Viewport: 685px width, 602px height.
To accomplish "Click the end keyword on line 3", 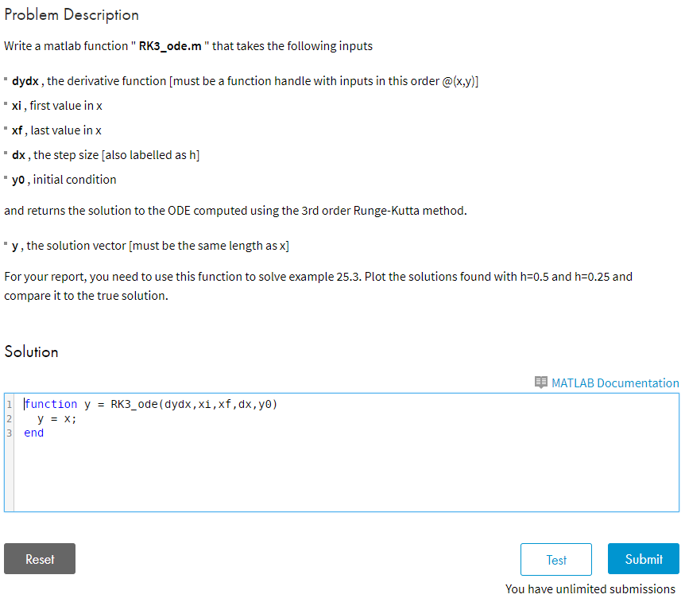I will 33,433.
